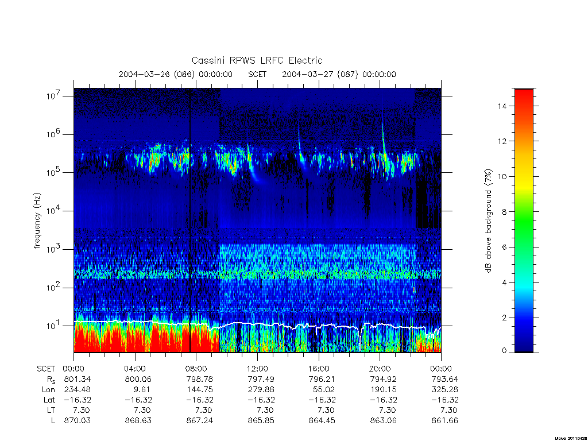The width and height of the screenshot is (588, 441).
Task: Click the '12' tick on color scale
Action: click(x=502, y=141)
